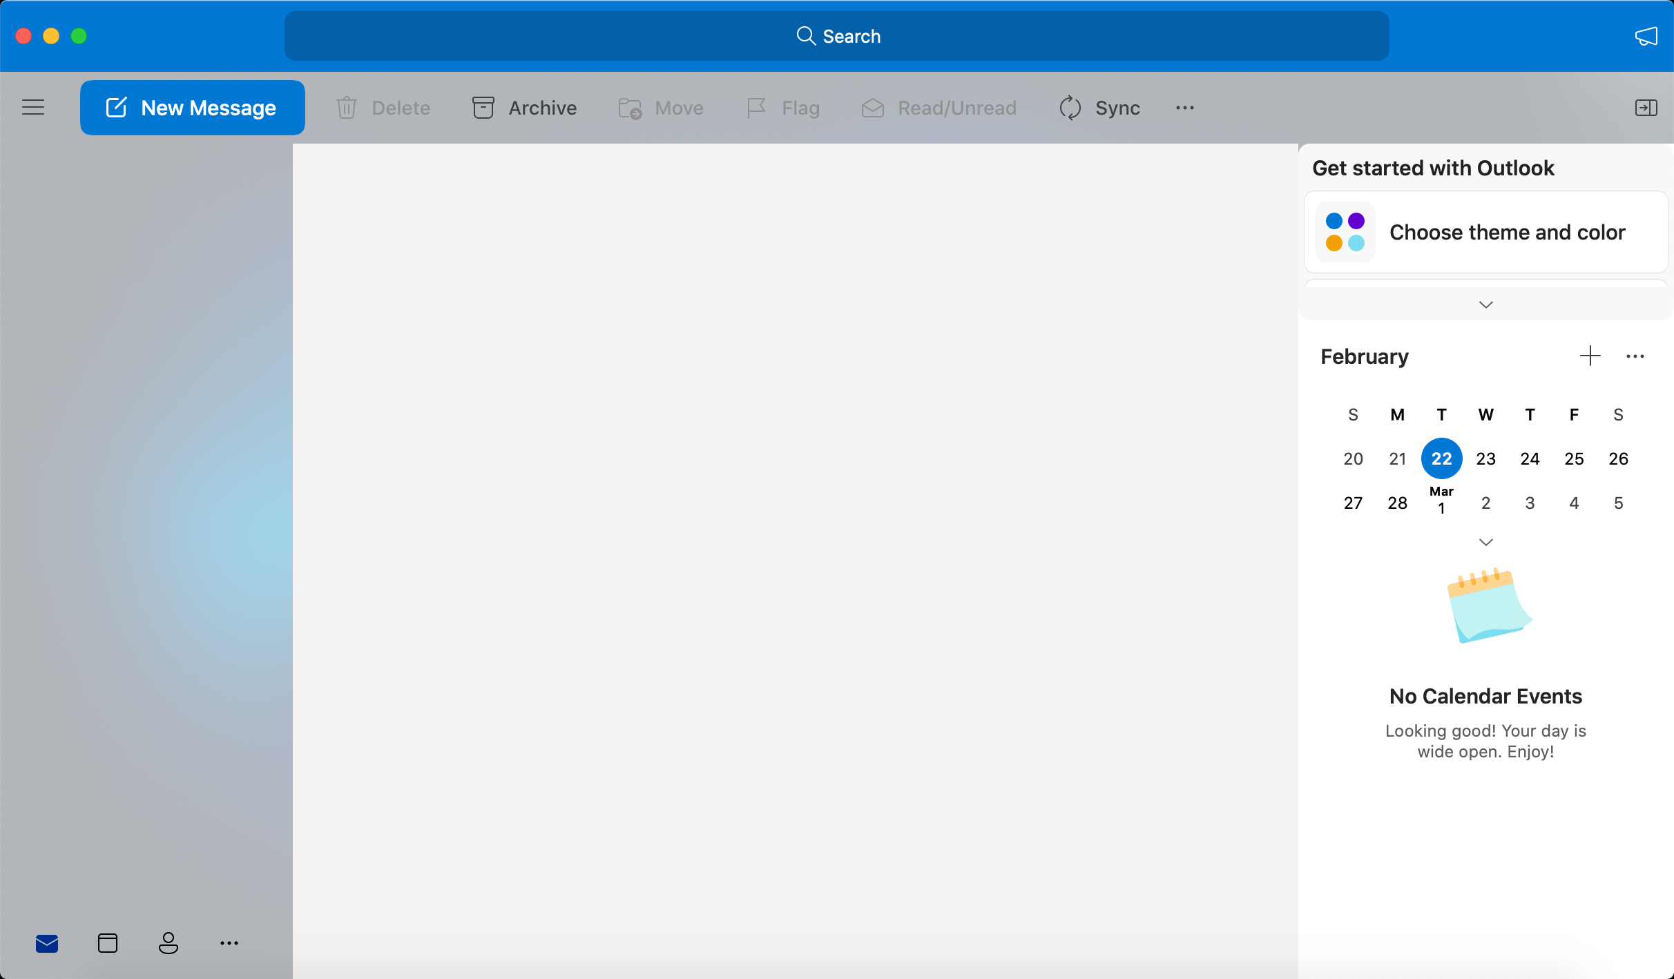This screenshot has height=979, width=1674.
Task: Select February 27 in the calendar
Action: tap(1354, 503)
